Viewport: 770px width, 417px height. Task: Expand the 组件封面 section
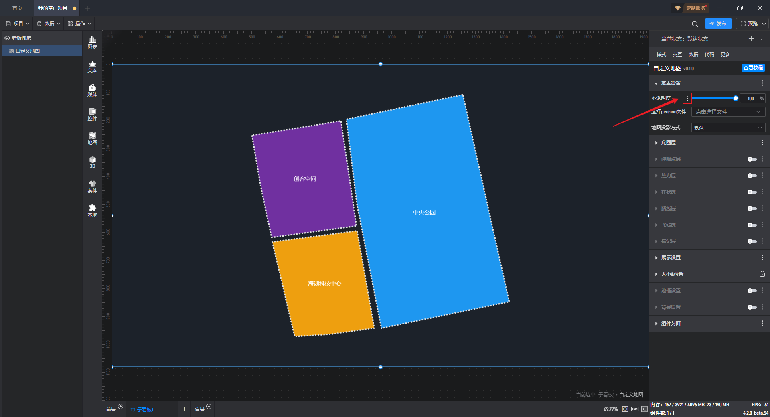coord(656,324)
